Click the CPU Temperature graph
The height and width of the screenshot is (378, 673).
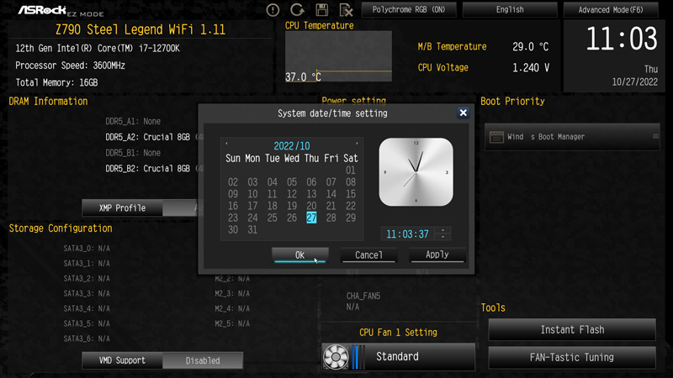point(339,56)
